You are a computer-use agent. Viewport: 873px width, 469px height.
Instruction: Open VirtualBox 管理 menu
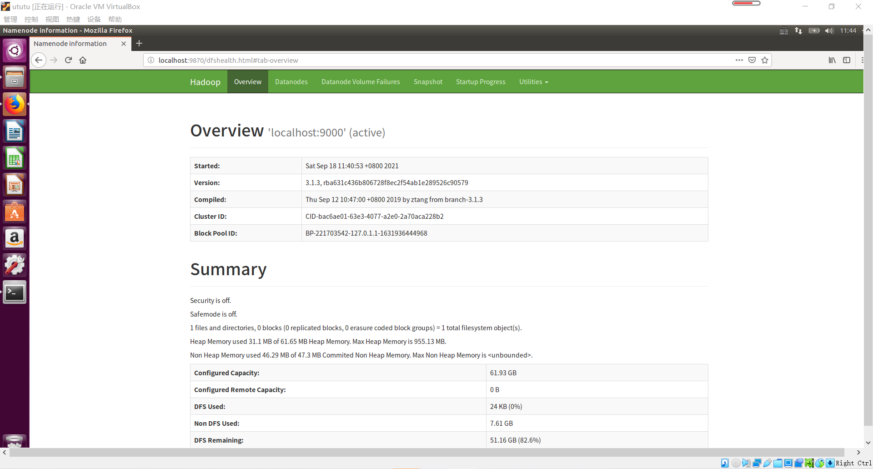pos(10,19)
